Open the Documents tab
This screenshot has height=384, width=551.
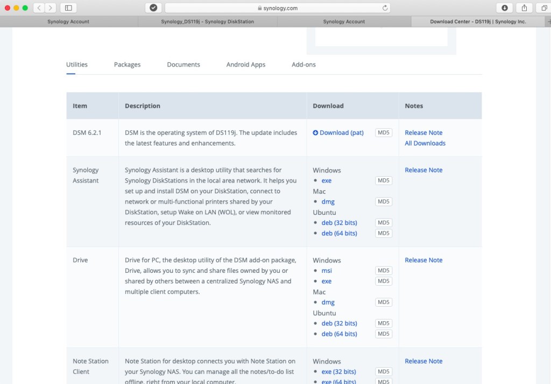[183, 64]
